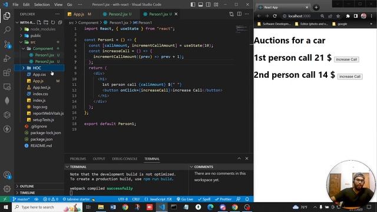377x212 pixels.
Task: Click Prettier in the status bar
Action: [223, 199]
